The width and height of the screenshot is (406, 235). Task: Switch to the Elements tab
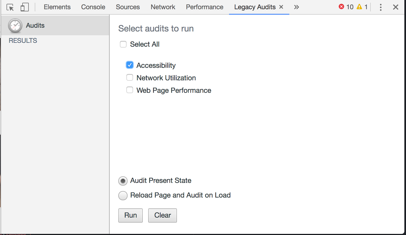pos(57,7)
